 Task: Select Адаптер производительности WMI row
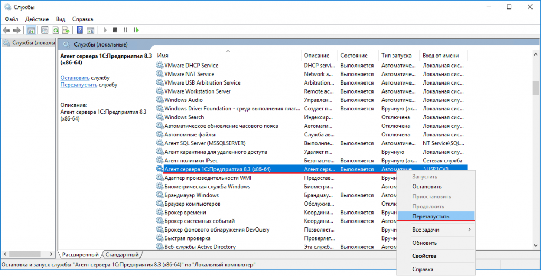[x=276, y=178]
